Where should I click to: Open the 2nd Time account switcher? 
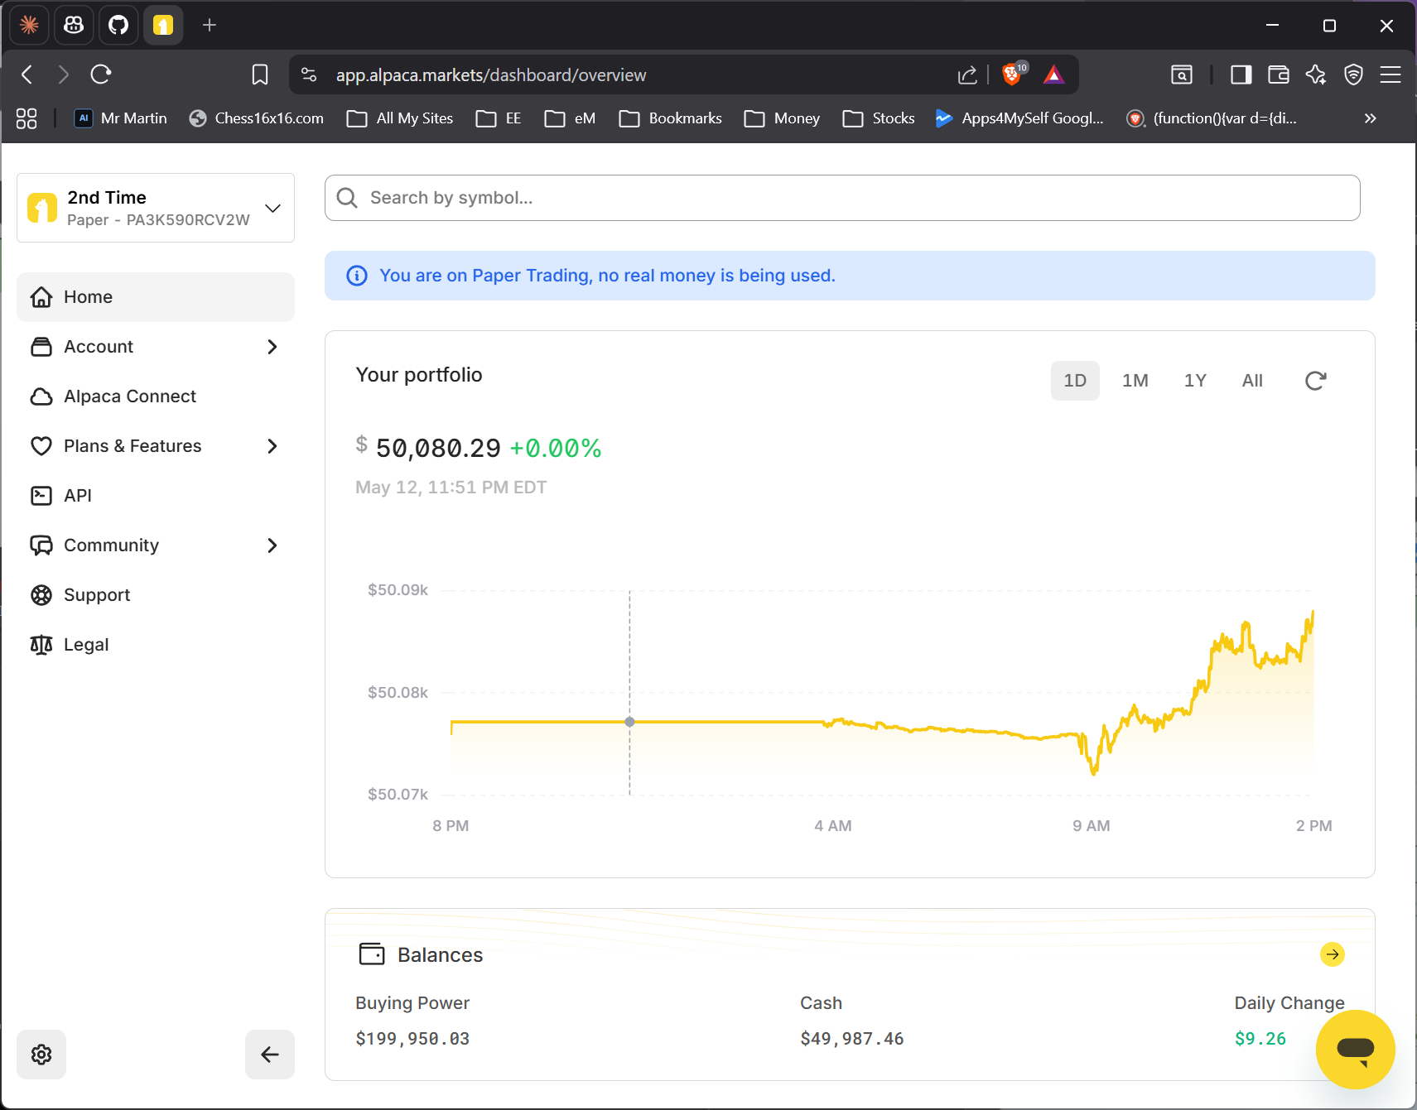pos(156,208)
